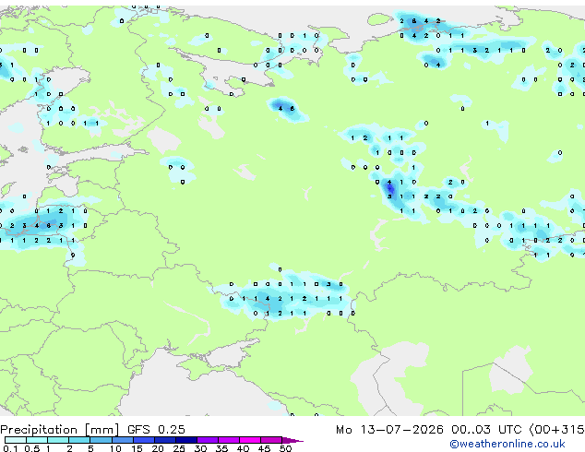
Task: Pick the 5–10 mm legend color swatch
Action: (x=101, y=440)
